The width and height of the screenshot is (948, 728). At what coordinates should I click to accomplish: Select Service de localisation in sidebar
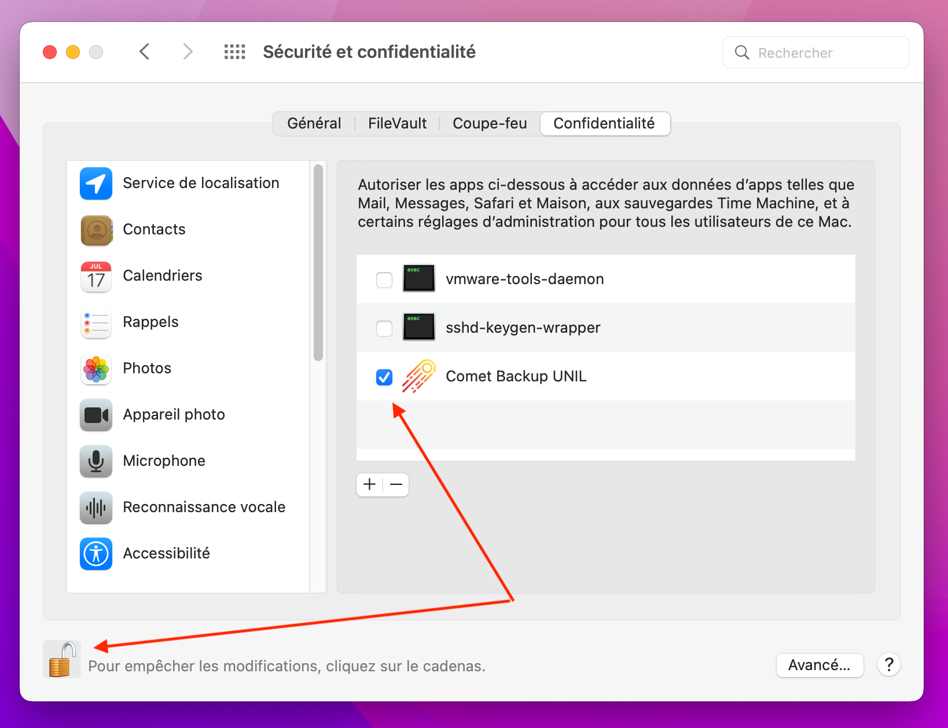[x=200, y=183]
